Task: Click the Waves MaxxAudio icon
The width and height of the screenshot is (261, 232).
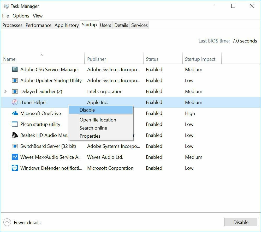Action: point(15,157)
